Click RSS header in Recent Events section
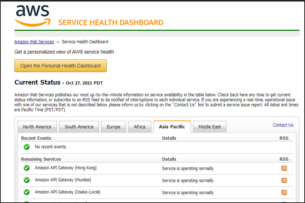 click(284, 138)
